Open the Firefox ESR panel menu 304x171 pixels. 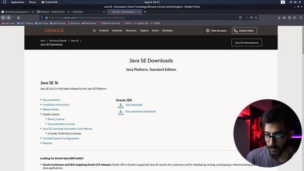tap(49, 2)
